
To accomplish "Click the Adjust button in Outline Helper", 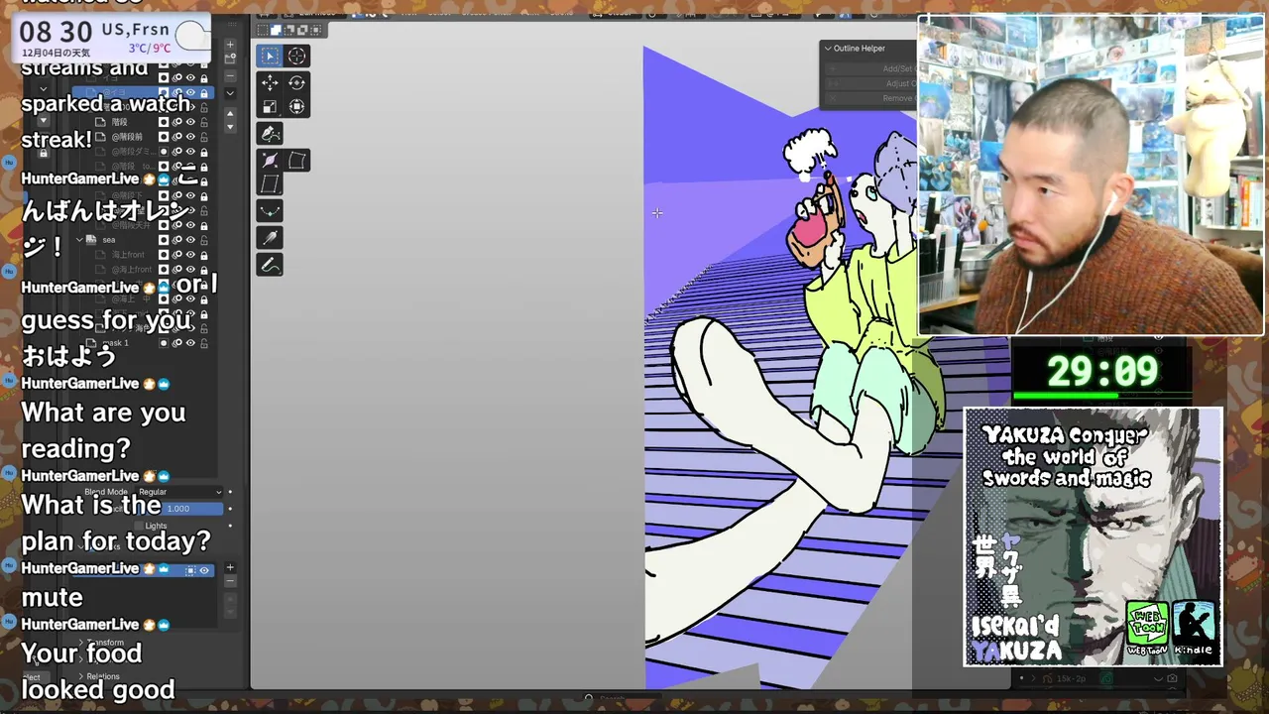I will [870, 83].
